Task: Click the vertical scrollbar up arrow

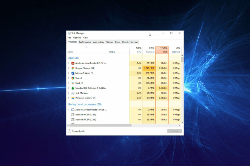Action: [182, 56]
